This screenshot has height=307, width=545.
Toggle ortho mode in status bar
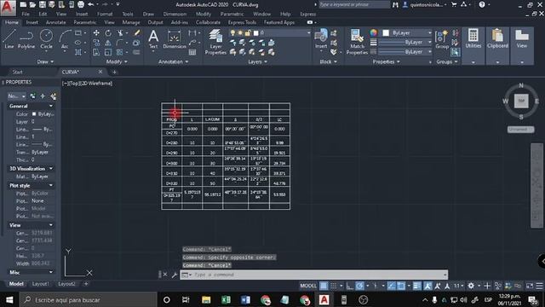point(350,286)
